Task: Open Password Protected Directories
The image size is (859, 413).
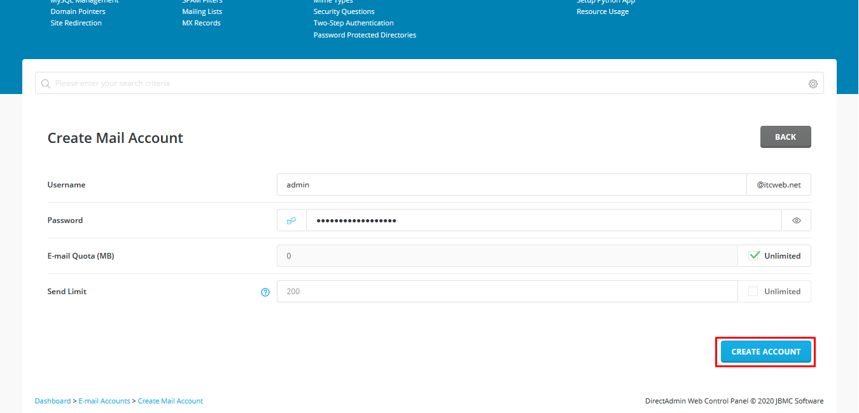Action: (x=364, y=34)
